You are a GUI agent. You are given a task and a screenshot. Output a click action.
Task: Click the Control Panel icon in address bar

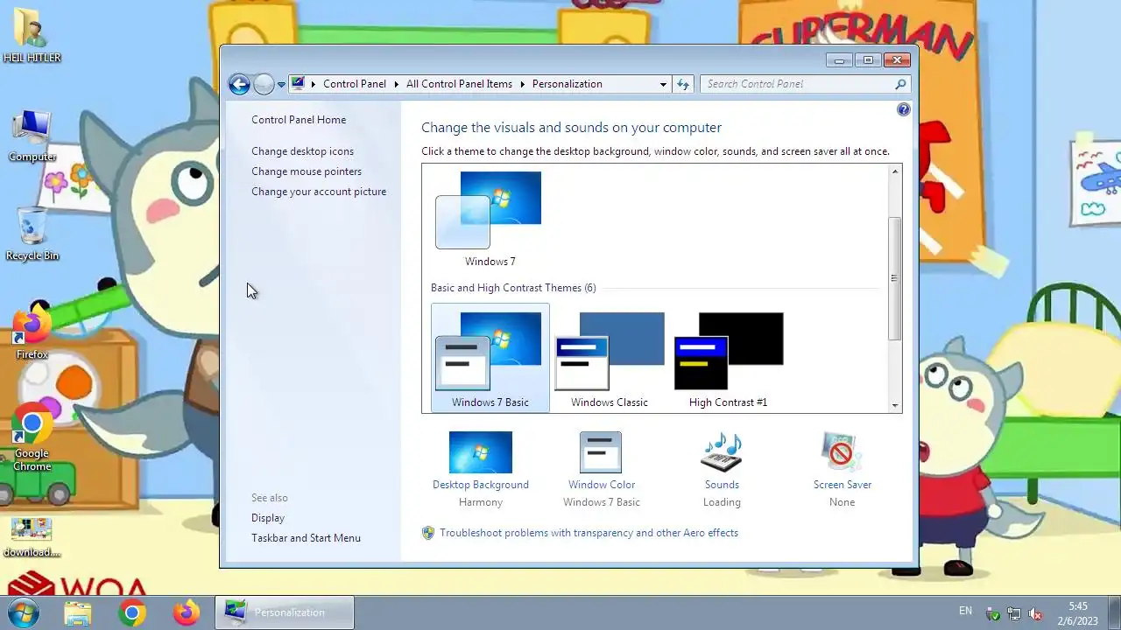pyautogui.click(x=298, y=84)
